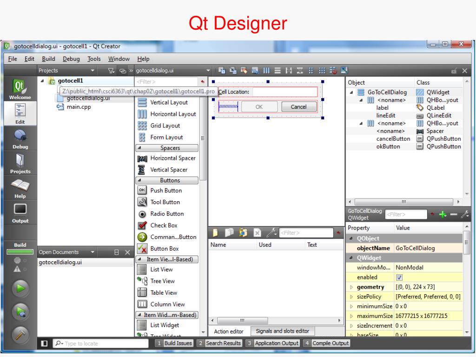Screen dimensions: 476x357
Task: Click Adjust Size toolbar icon
Action: (344, 71)
